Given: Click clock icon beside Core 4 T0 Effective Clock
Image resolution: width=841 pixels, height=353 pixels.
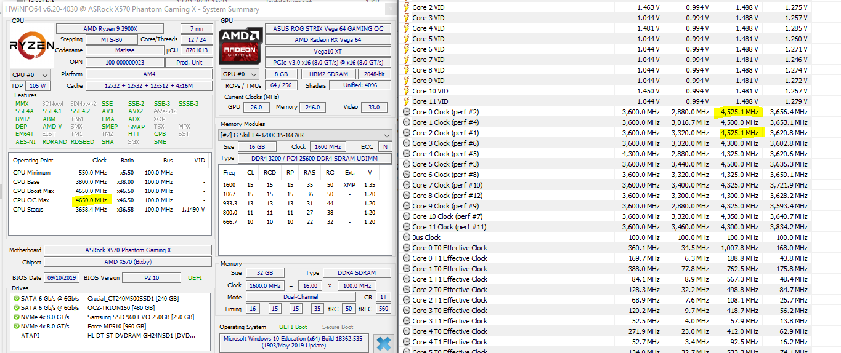Looking at the screenshot, I should tap(406, 331).
